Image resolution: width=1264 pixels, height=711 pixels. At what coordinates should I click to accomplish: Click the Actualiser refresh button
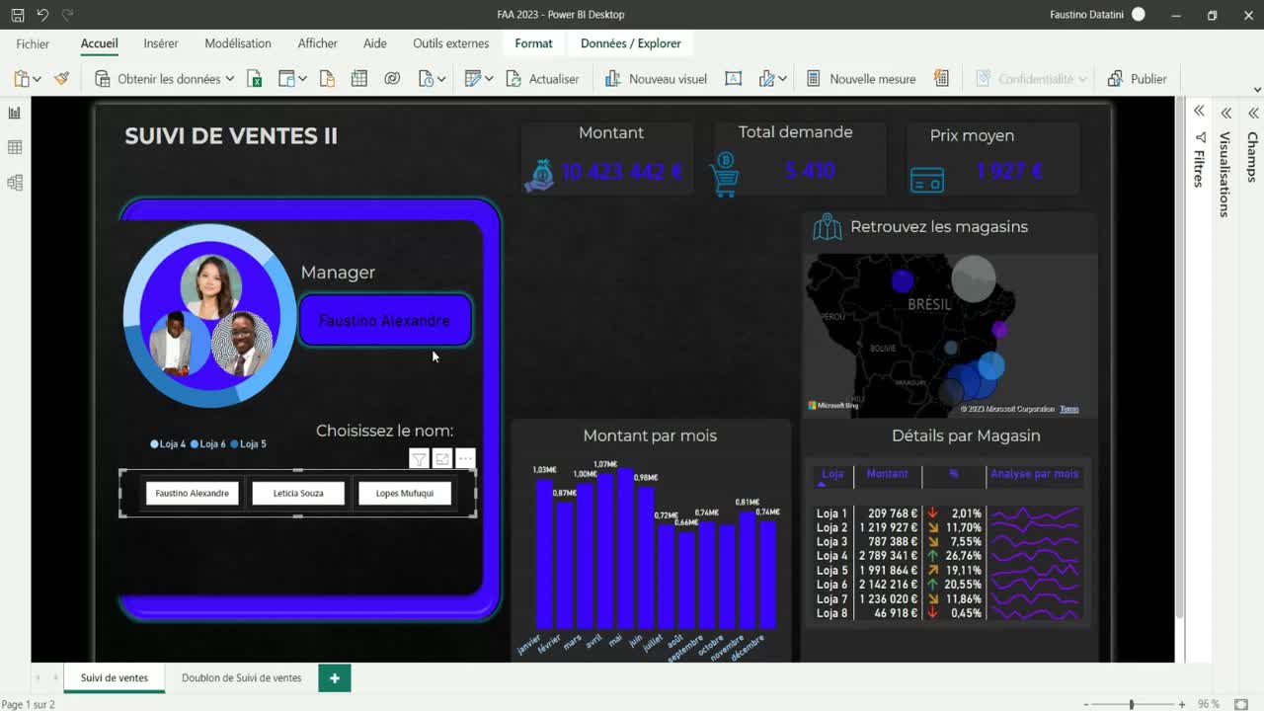coord(542,79)
